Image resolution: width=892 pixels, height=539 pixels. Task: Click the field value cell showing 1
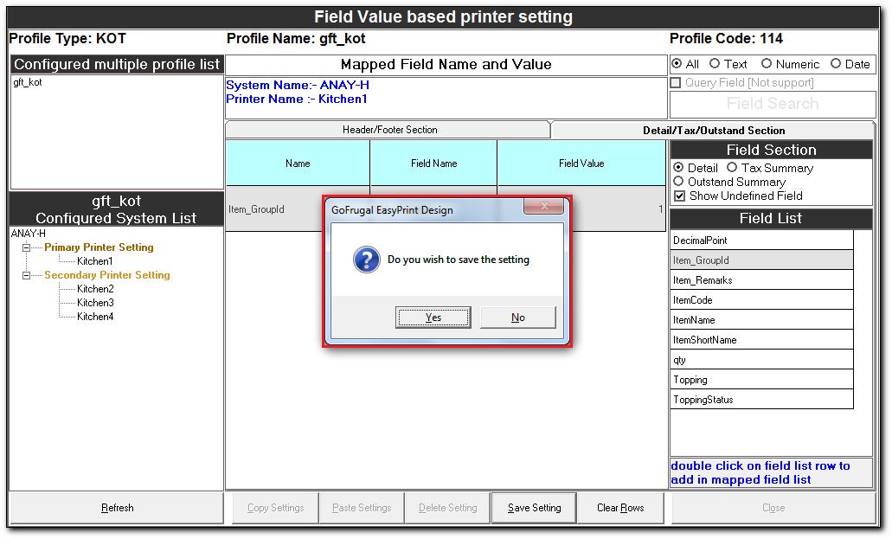pyautogui.click(x=619, y=209)
